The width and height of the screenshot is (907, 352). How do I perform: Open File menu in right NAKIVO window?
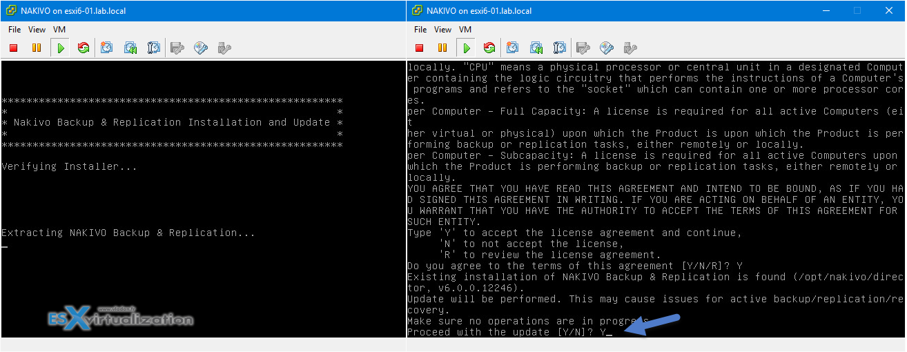click(420, 30)
